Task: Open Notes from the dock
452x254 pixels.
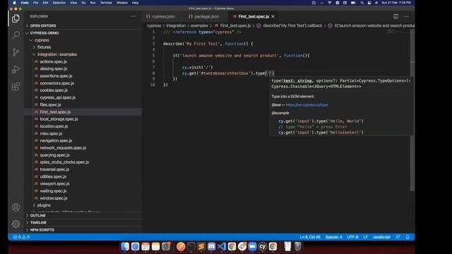Action: pyautogui.click(x=155, y=246)
